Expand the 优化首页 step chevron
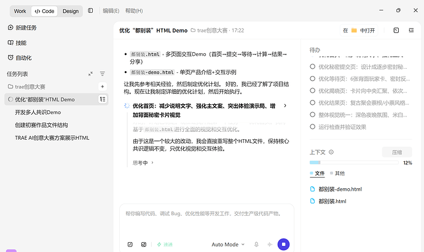Viewport: 424px width, 252px height. [285, 105]
